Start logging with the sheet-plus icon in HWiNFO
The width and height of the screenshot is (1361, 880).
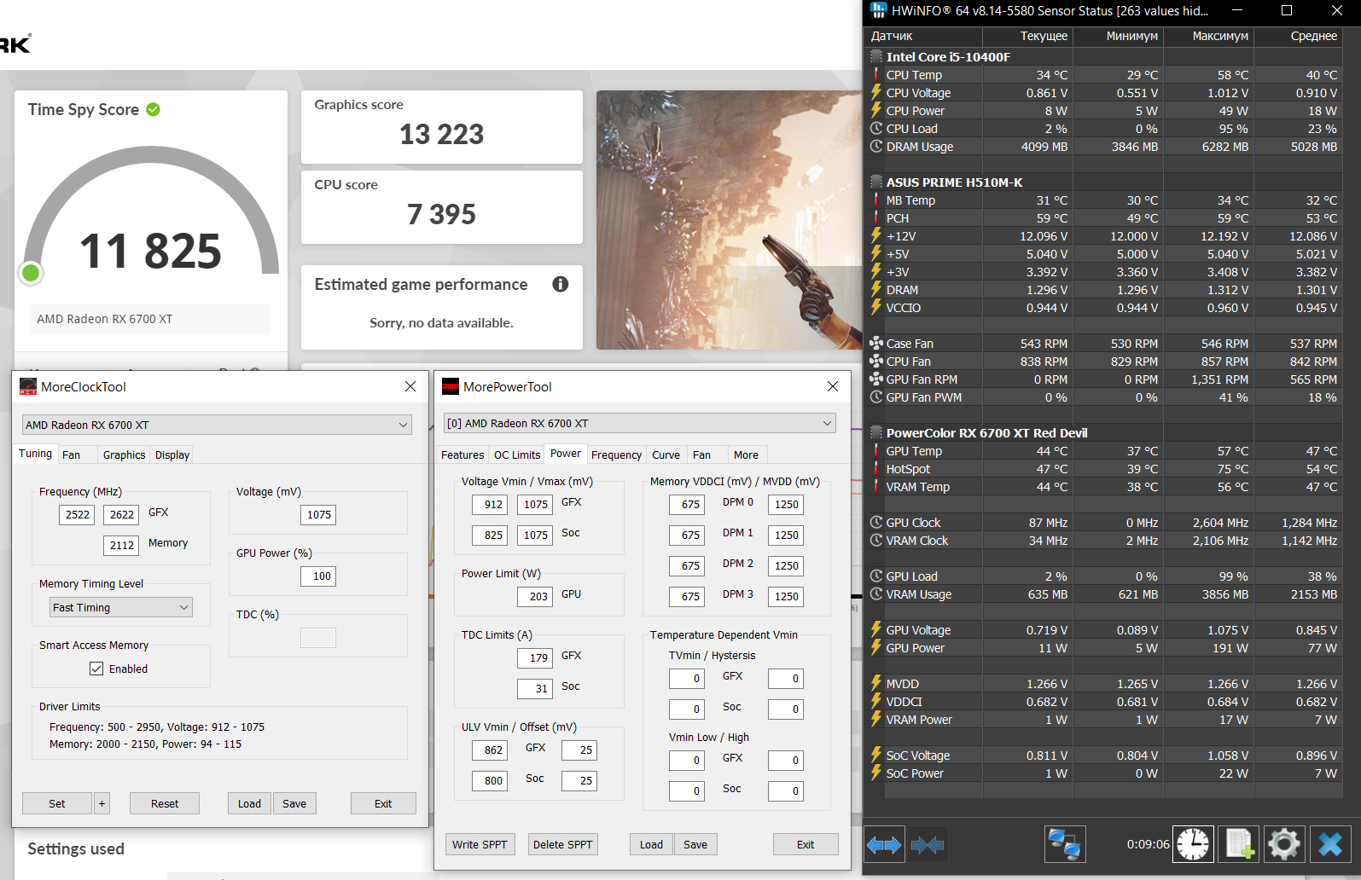tap(1238, 844)
